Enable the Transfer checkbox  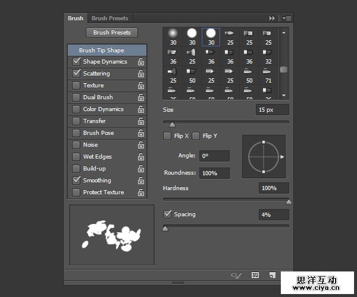[x=76, y=121]
